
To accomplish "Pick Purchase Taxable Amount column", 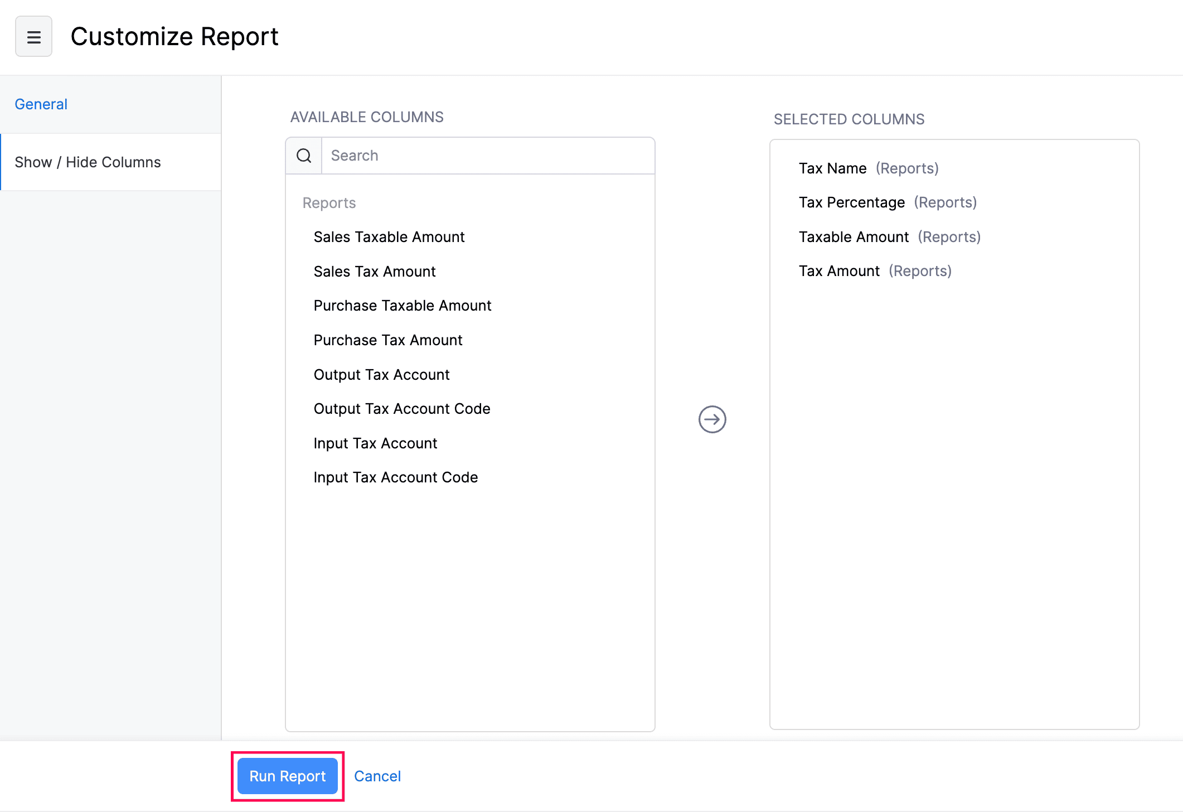I will [402, 306].
